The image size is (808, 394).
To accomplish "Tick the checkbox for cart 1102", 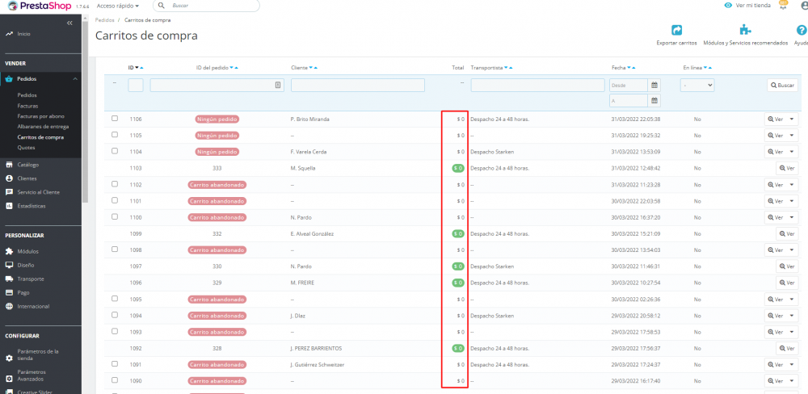I will [x=115, y=184].
